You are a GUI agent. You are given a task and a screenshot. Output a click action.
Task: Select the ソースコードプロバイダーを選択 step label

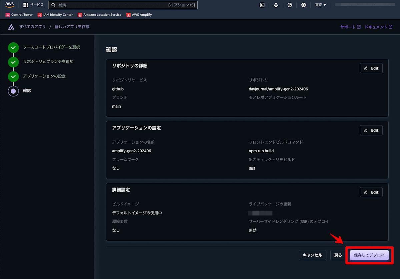click(x=51, y=47)
